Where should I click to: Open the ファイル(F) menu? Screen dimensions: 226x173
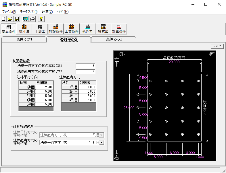click(9, 12)
